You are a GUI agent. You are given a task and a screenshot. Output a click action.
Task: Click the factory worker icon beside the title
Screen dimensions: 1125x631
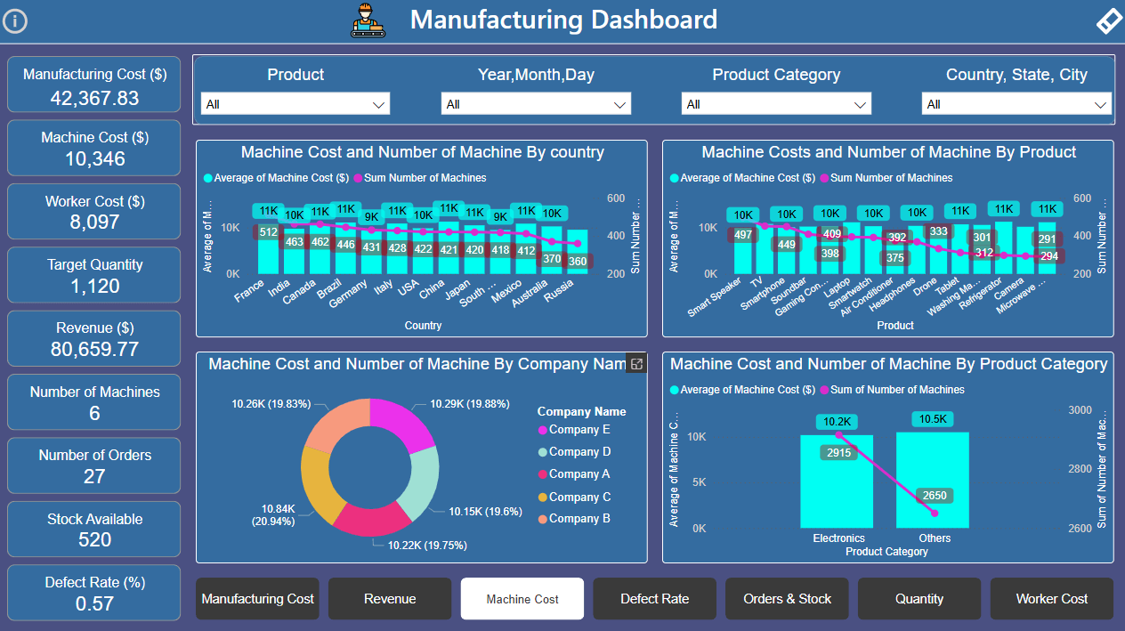point(367,20)
